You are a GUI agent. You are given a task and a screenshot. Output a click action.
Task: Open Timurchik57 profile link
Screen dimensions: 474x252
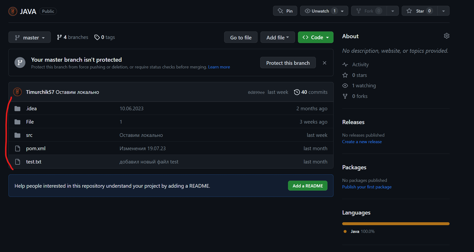pos(40,92)
